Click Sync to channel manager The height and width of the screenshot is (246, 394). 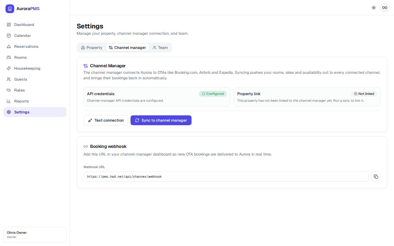coord(161,120)
